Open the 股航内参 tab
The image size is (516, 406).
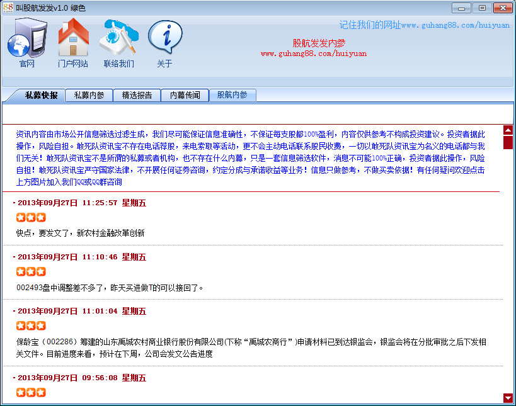pyautogui.click(x=232, y=95)
